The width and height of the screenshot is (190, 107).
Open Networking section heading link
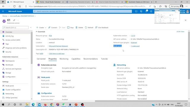point(121,65)
